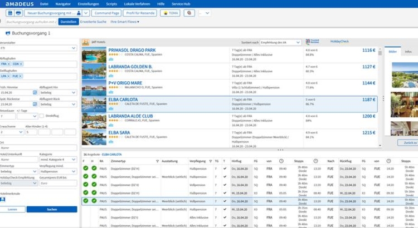Expand arrow next to Neuer Buchungsvorgang button
Screen dimensions: 418x228
coord(86,13)
